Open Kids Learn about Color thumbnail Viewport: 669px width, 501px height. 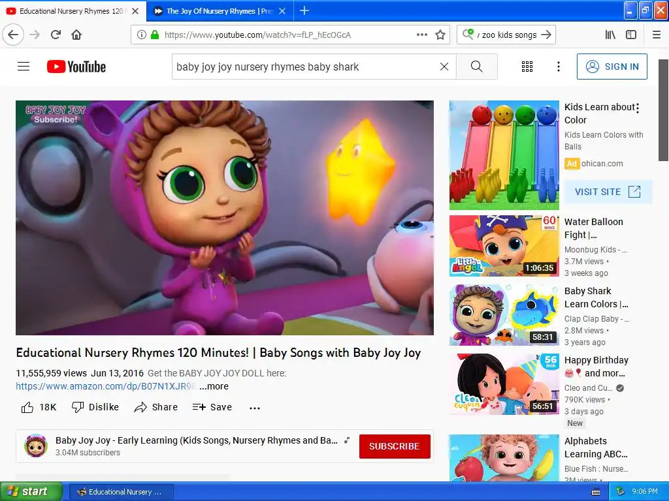(x=504, y=155)
